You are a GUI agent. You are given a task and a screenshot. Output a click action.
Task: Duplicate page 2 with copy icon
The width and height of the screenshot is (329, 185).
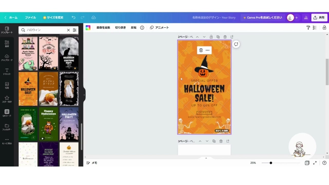(x=218, y=37)
